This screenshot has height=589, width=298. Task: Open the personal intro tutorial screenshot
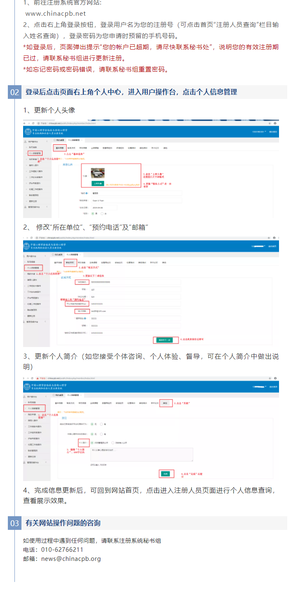point(151,429)
